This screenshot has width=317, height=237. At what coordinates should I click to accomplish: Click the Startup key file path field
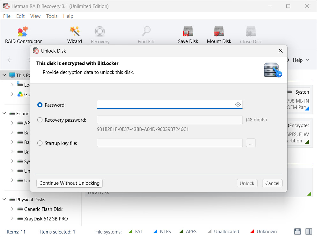click(170, 143)
